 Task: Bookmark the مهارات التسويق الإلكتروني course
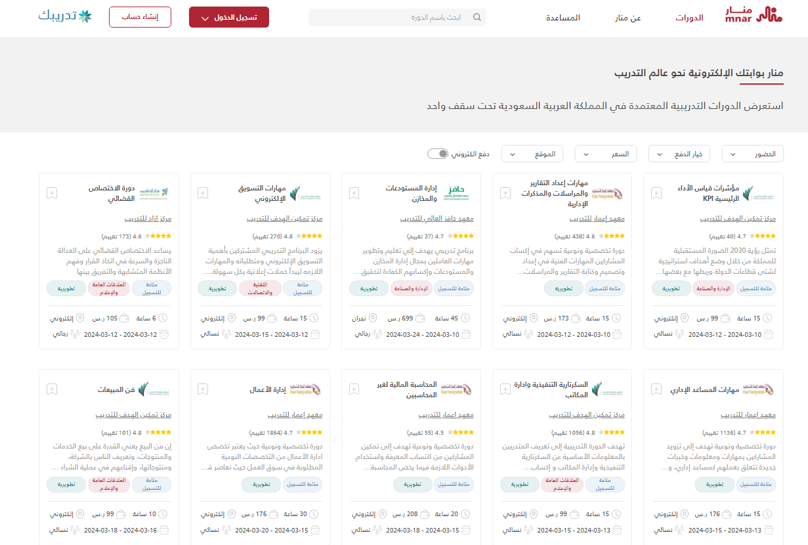203,193
